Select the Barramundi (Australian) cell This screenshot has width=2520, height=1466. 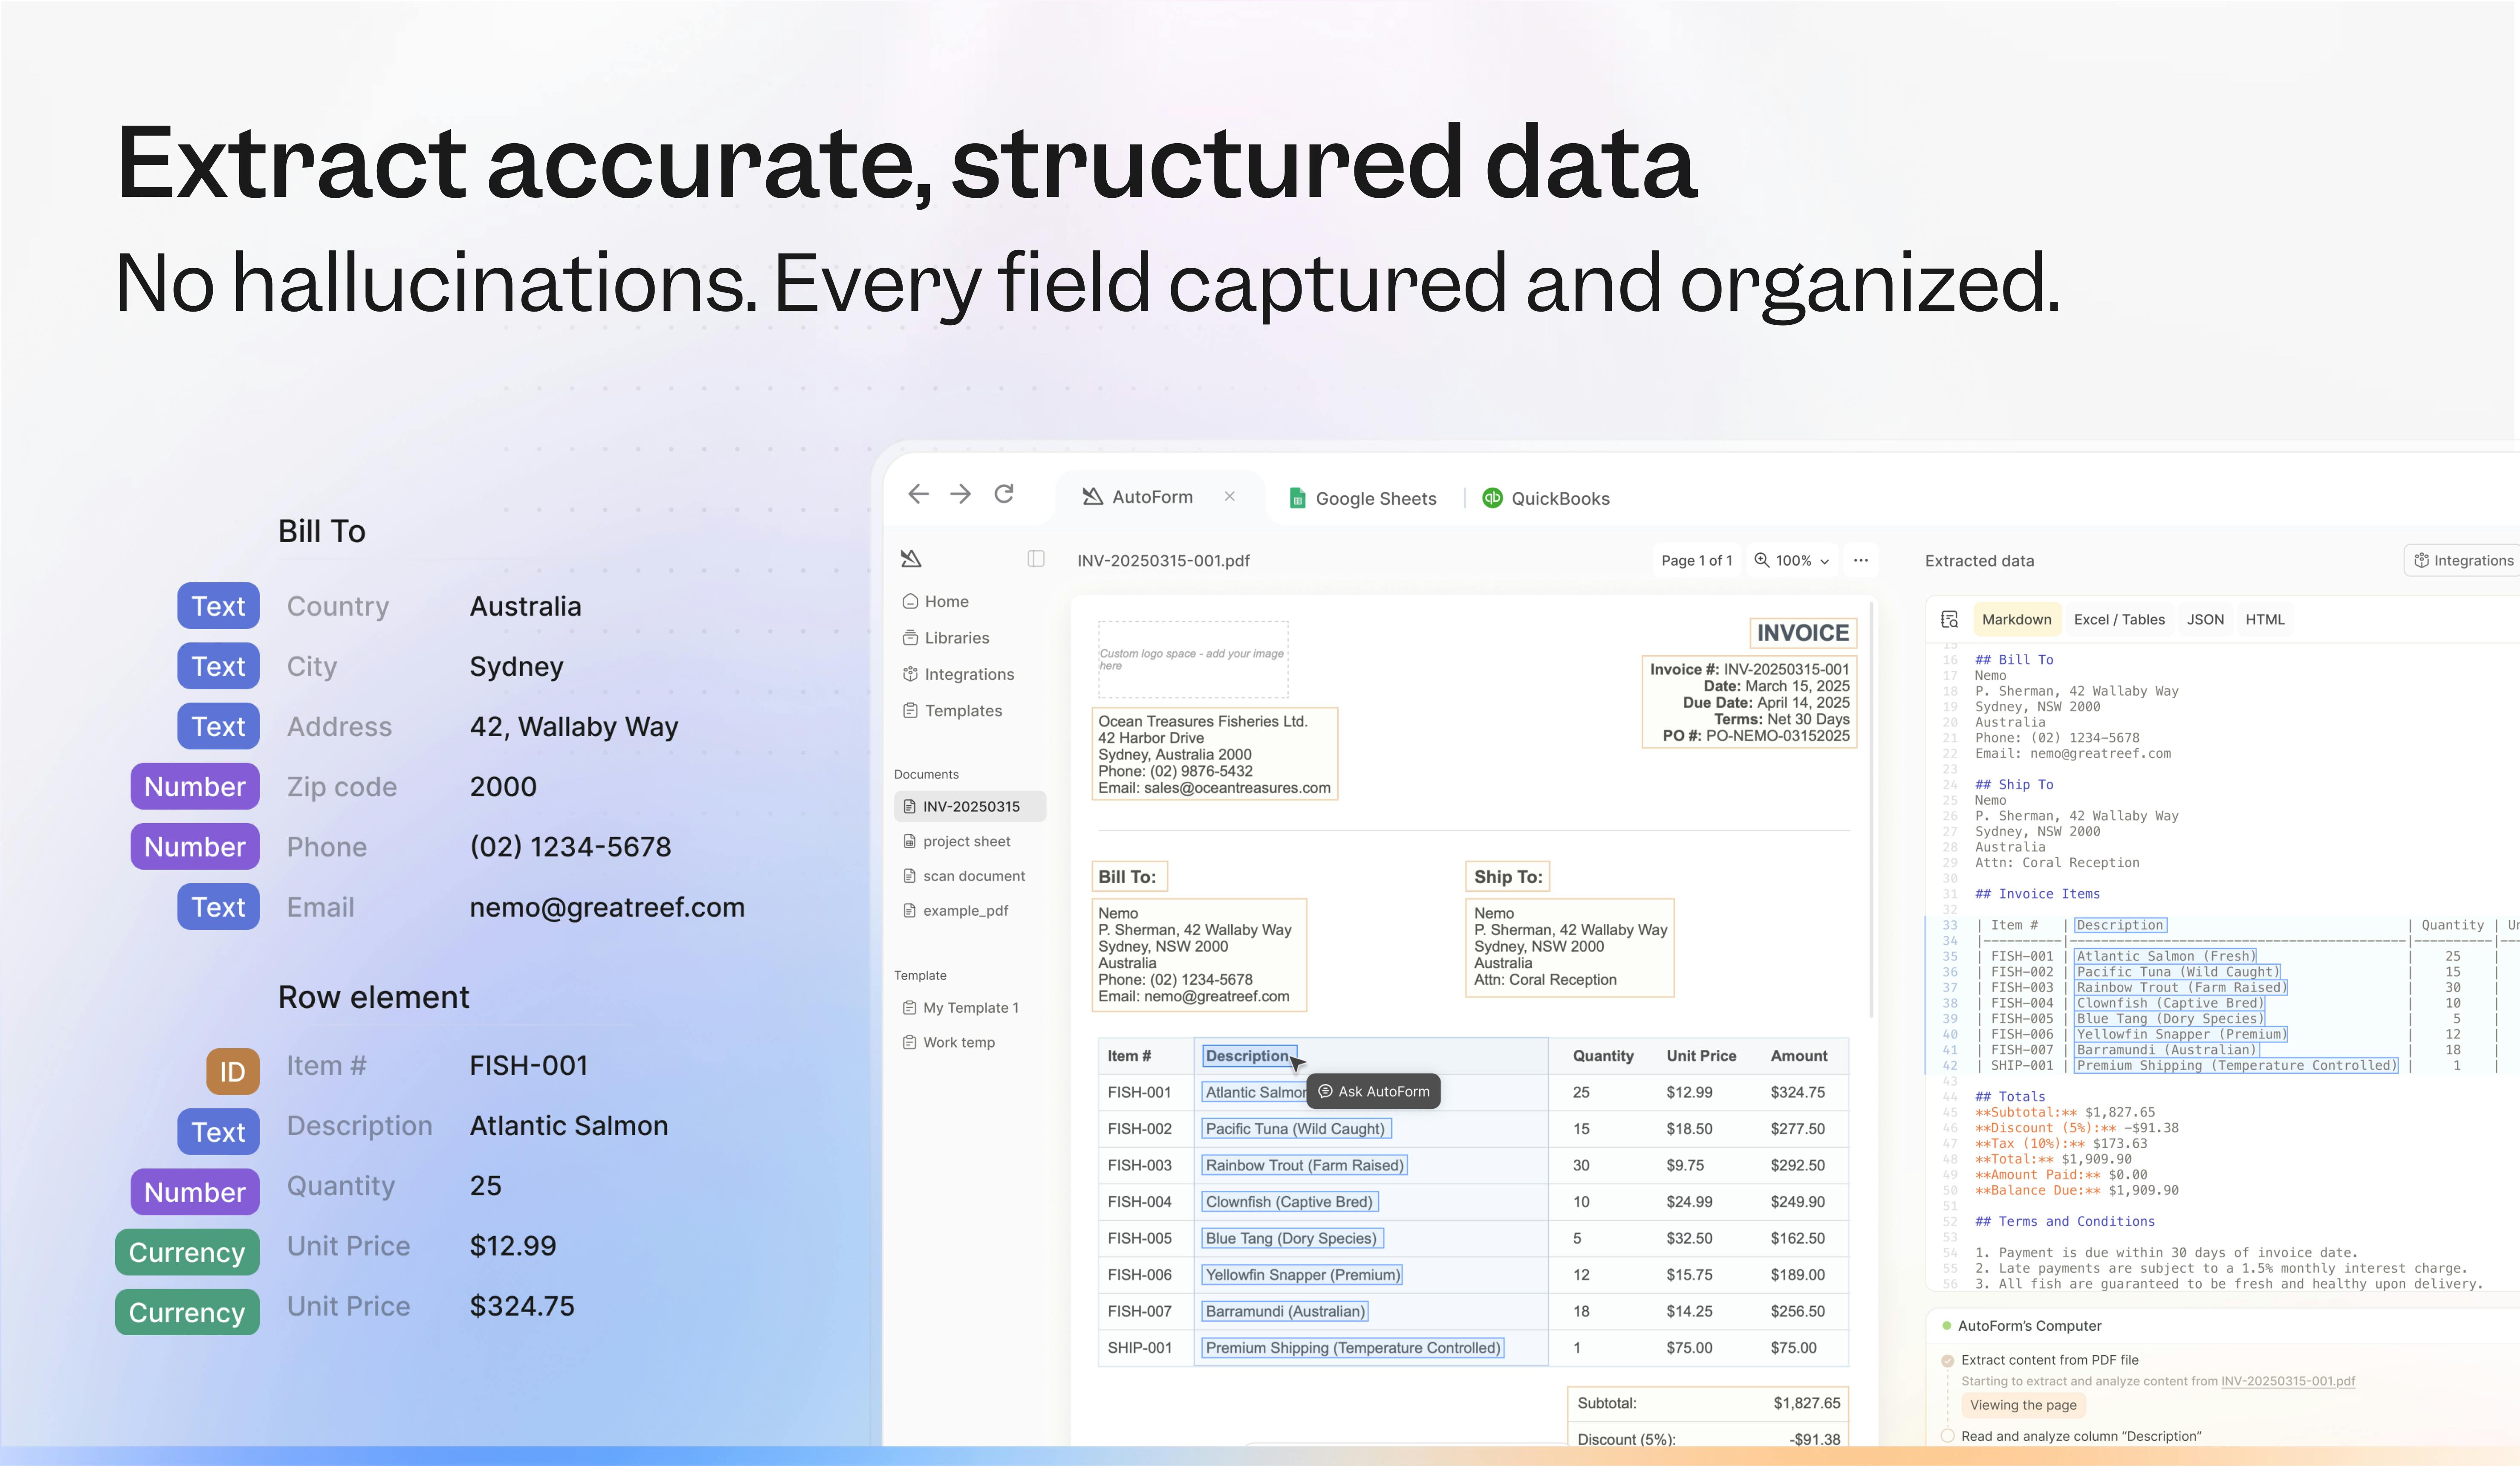pyautogui.click(x=1285, y=1311)
